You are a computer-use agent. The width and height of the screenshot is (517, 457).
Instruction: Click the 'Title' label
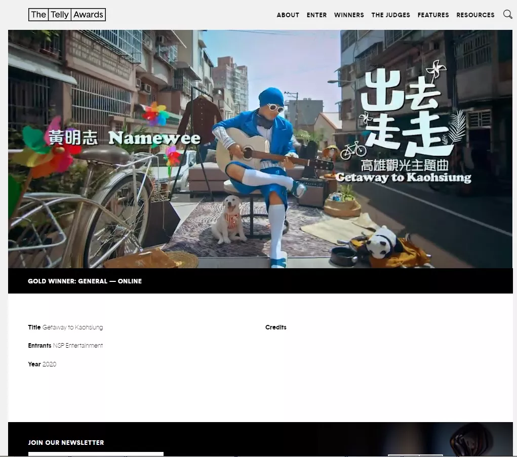(34, 327)
